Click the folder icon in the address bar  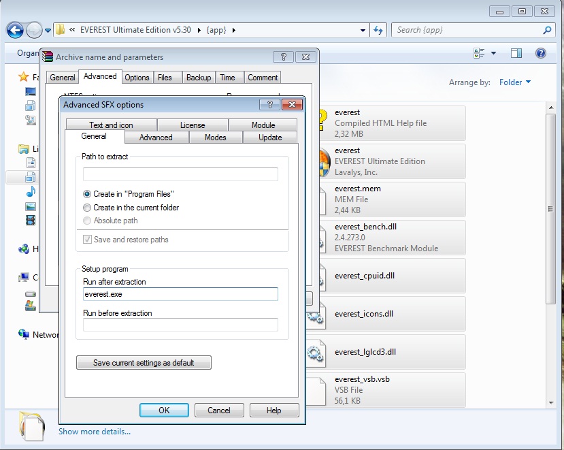(60, 30)
